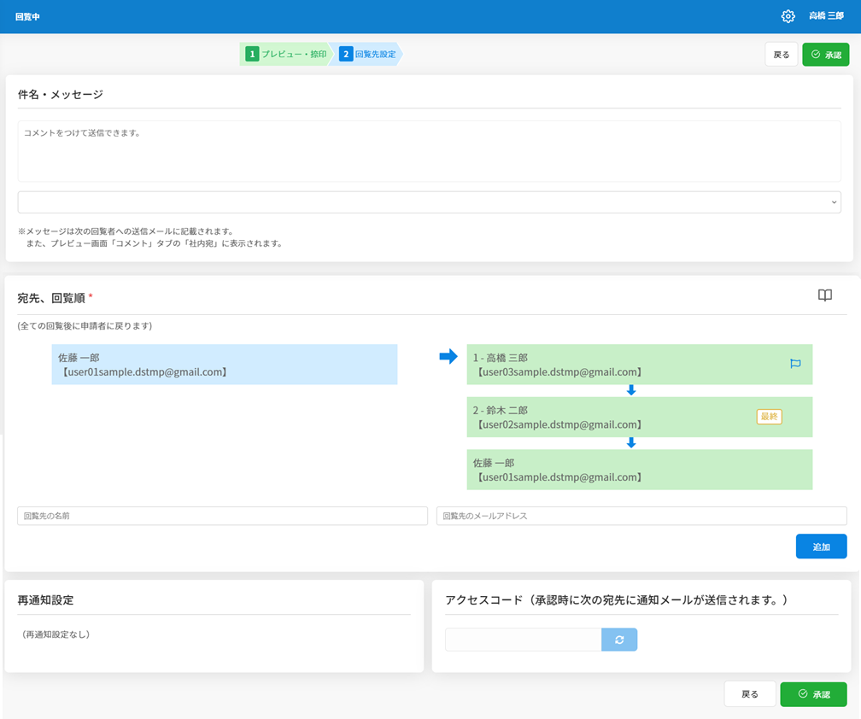The image size is (861, 719).
Task: Open the settings gear icon
Action: click(788, 16)
